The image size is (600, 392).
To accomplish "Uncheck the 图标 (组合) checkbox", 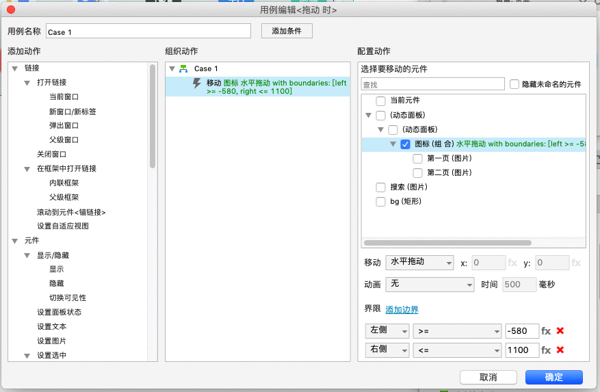I will coord(405,144).
